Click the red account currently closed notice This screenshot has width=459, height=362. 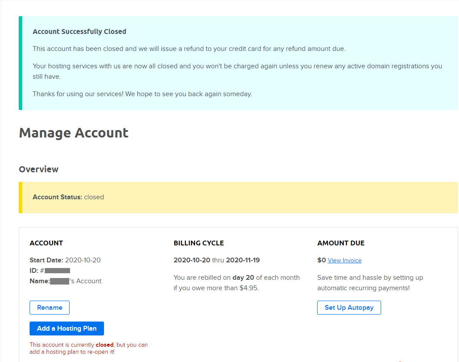tap(88, 348)
